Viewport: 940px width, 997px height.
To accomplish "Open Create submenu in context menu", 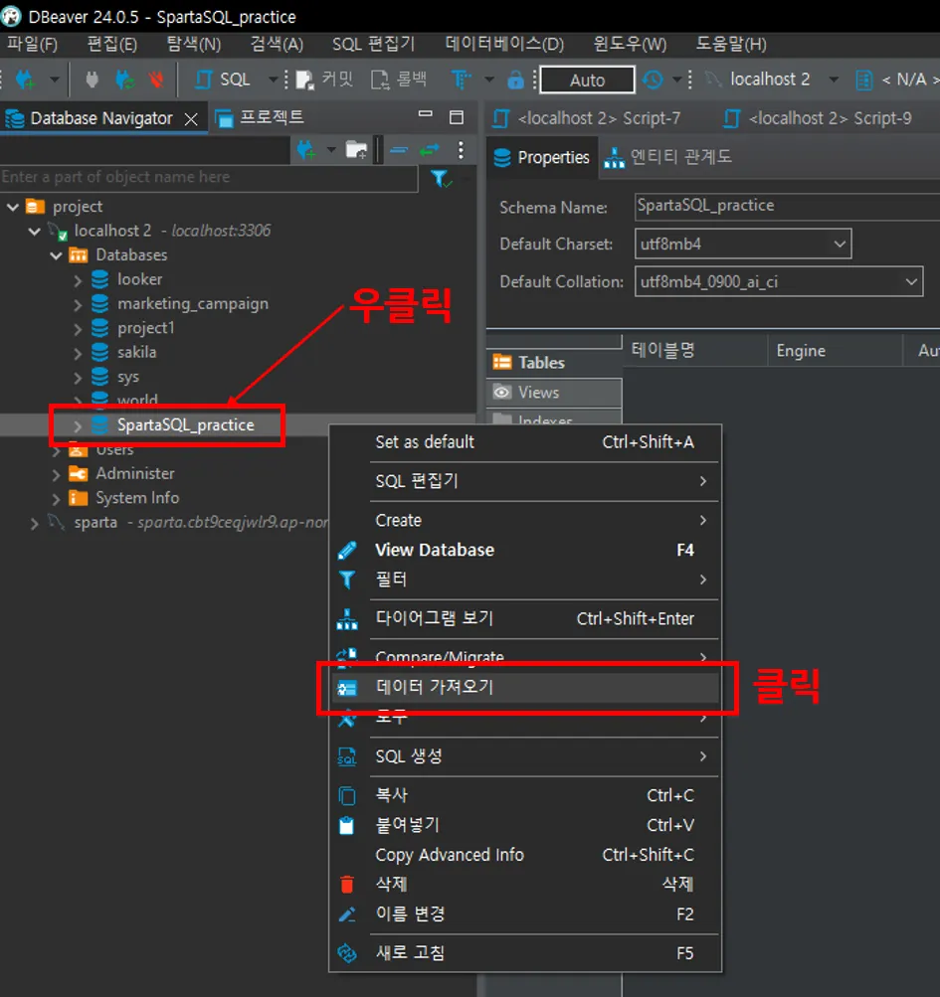I will [525, 520].
